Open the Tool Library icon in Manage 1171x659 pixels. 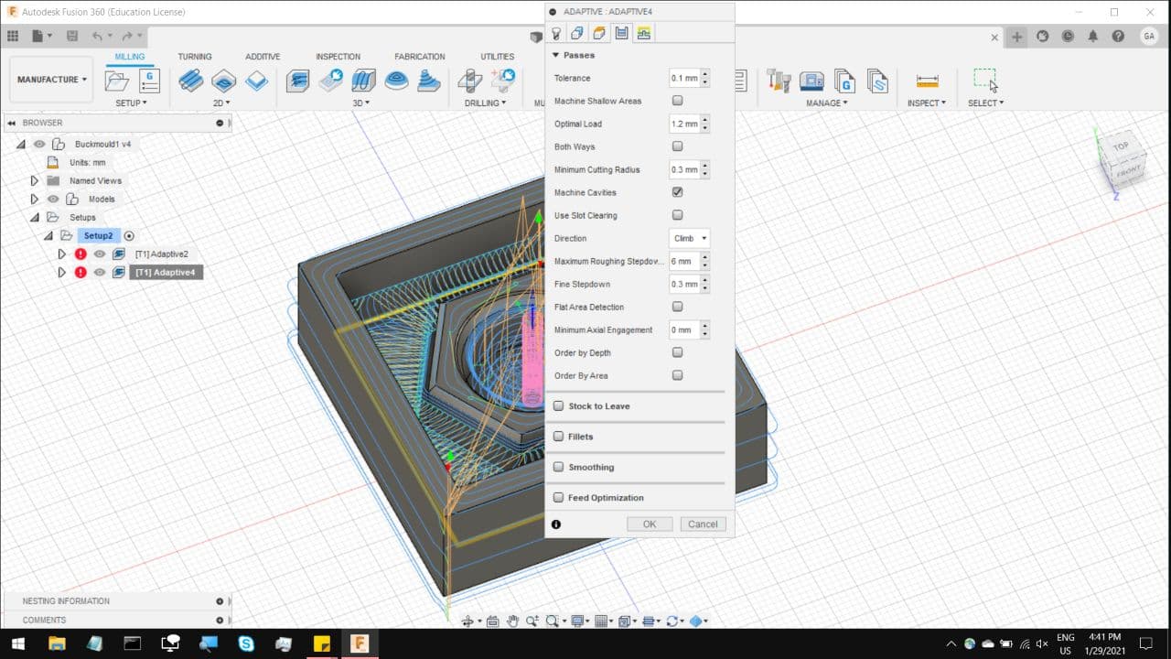tap(779, 81)
